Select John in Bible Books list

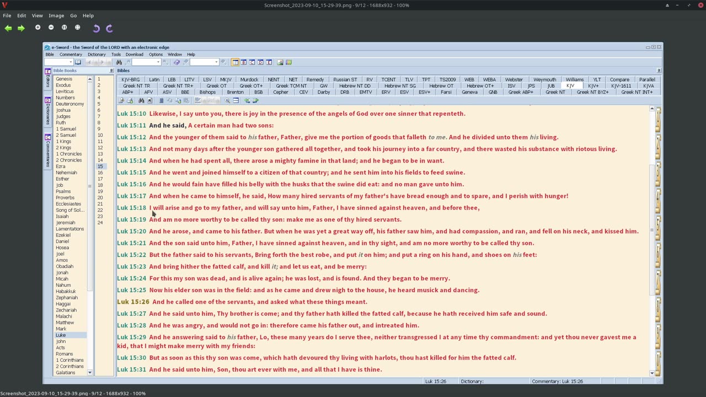point(61,341)
